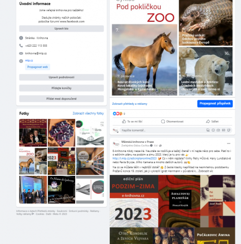Click the Upravit bio button
Viewport: 241px width, 244px height.
pos(62,28)
